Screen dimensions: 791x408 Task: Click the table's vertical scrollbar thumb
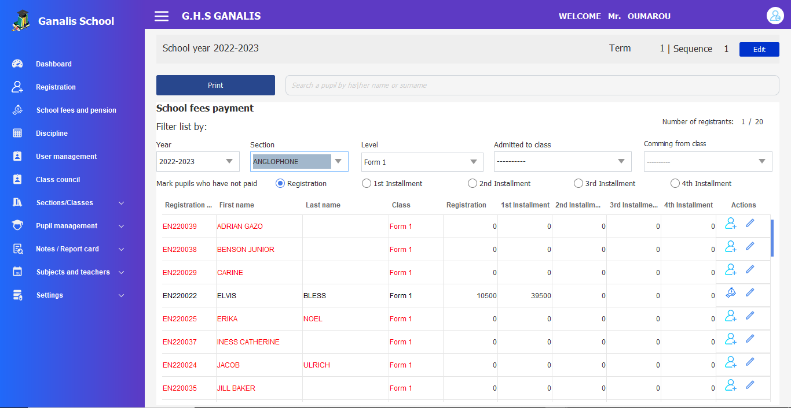tap(772, 238)
